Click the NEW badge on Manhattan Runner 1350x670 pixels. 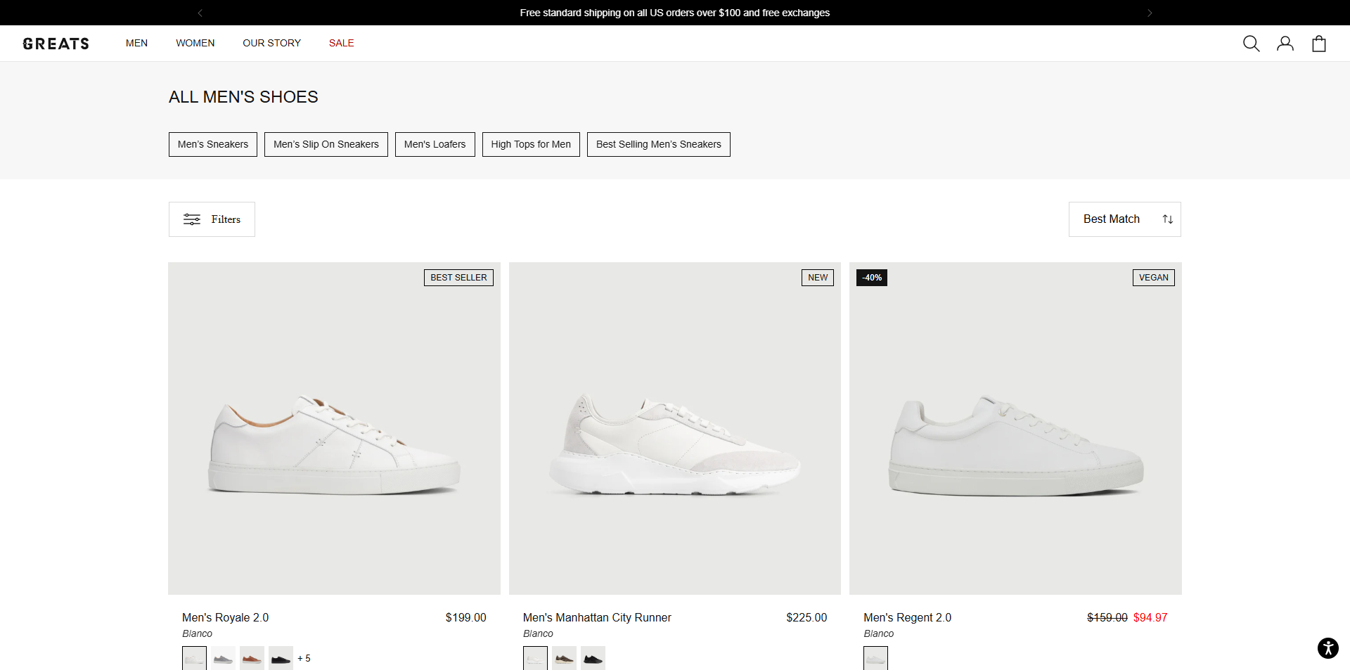click(x=818, y=278)
